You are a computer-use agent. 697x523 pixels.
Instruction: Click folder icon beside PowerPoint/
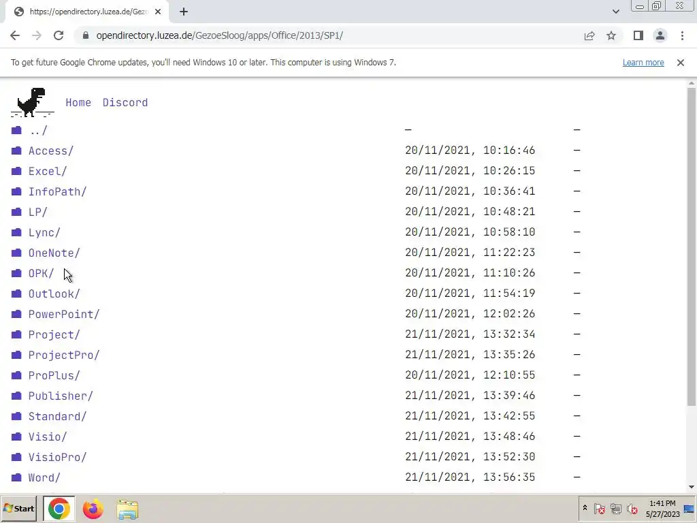[16, 314]
